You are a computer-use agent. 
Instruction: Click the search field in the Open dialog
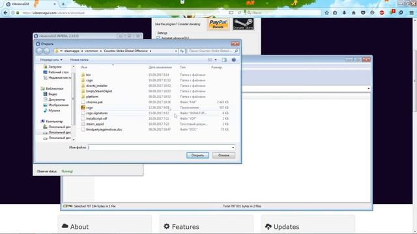(x=212, y=51)
